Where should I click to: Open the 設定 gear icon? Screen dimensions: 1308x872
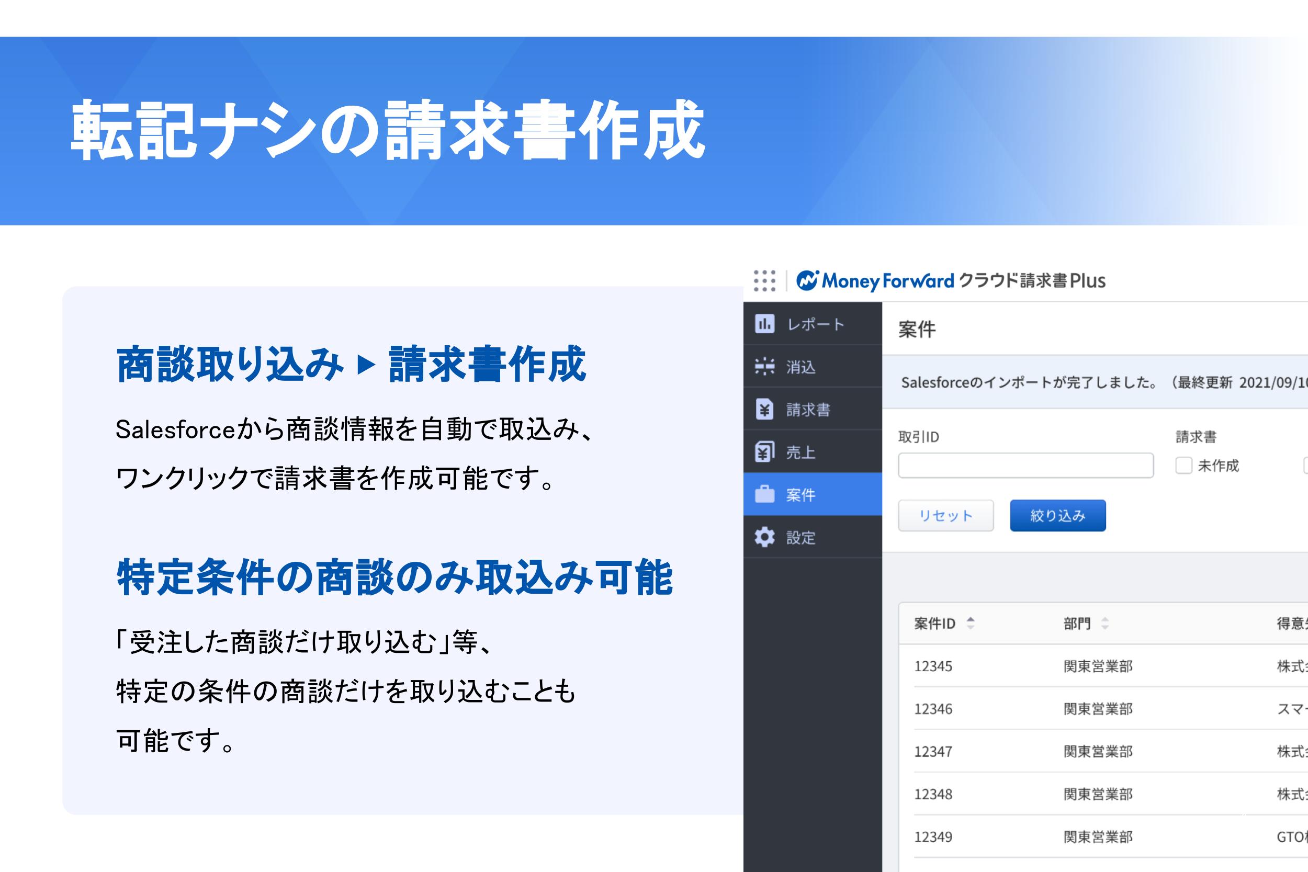(x=764, y=537)
